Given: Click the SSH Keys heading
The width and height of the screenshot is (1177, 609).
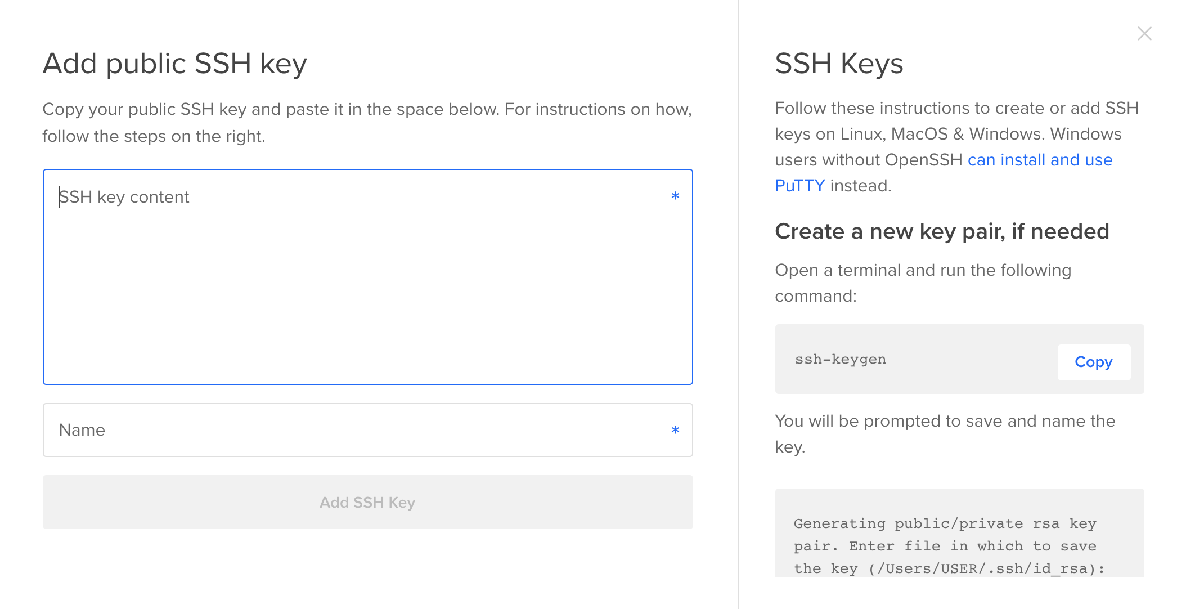Looking at the screenshot, I should 839,64.
